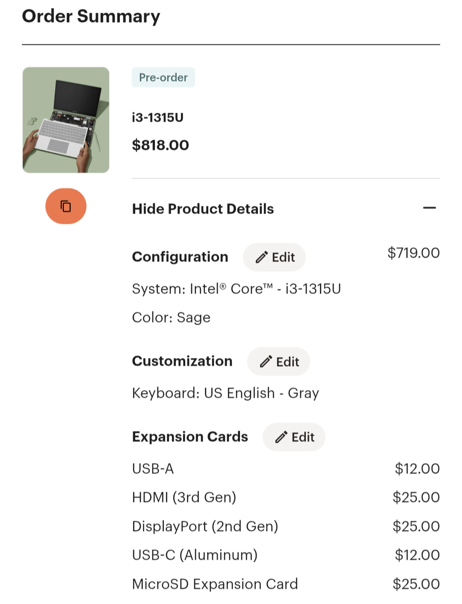
Task: Edit the Customization section
Action: pyautogui.click(x=278, y=362)
